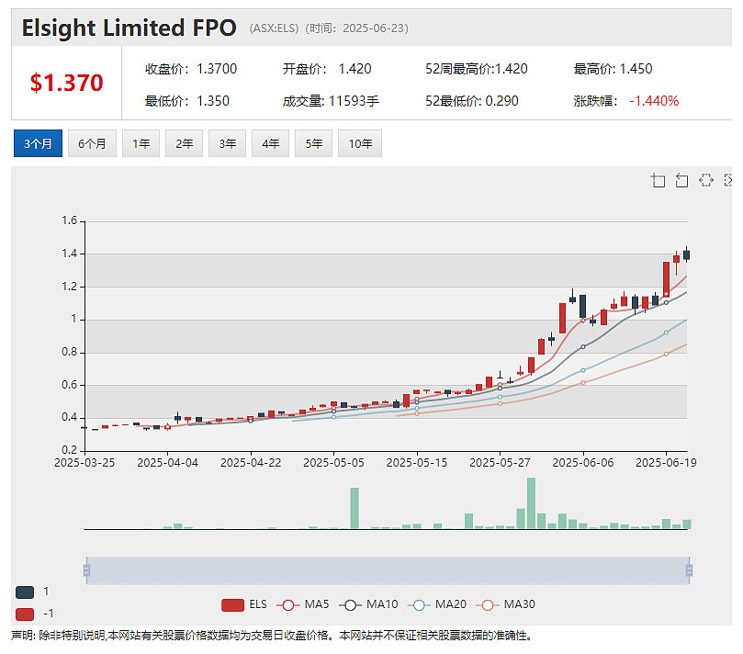Click the 2025-03-25 axis date label
Screen dimensions: 743x654
(84, 463)
